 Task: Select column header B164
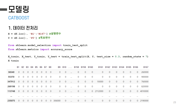[122, 67]
